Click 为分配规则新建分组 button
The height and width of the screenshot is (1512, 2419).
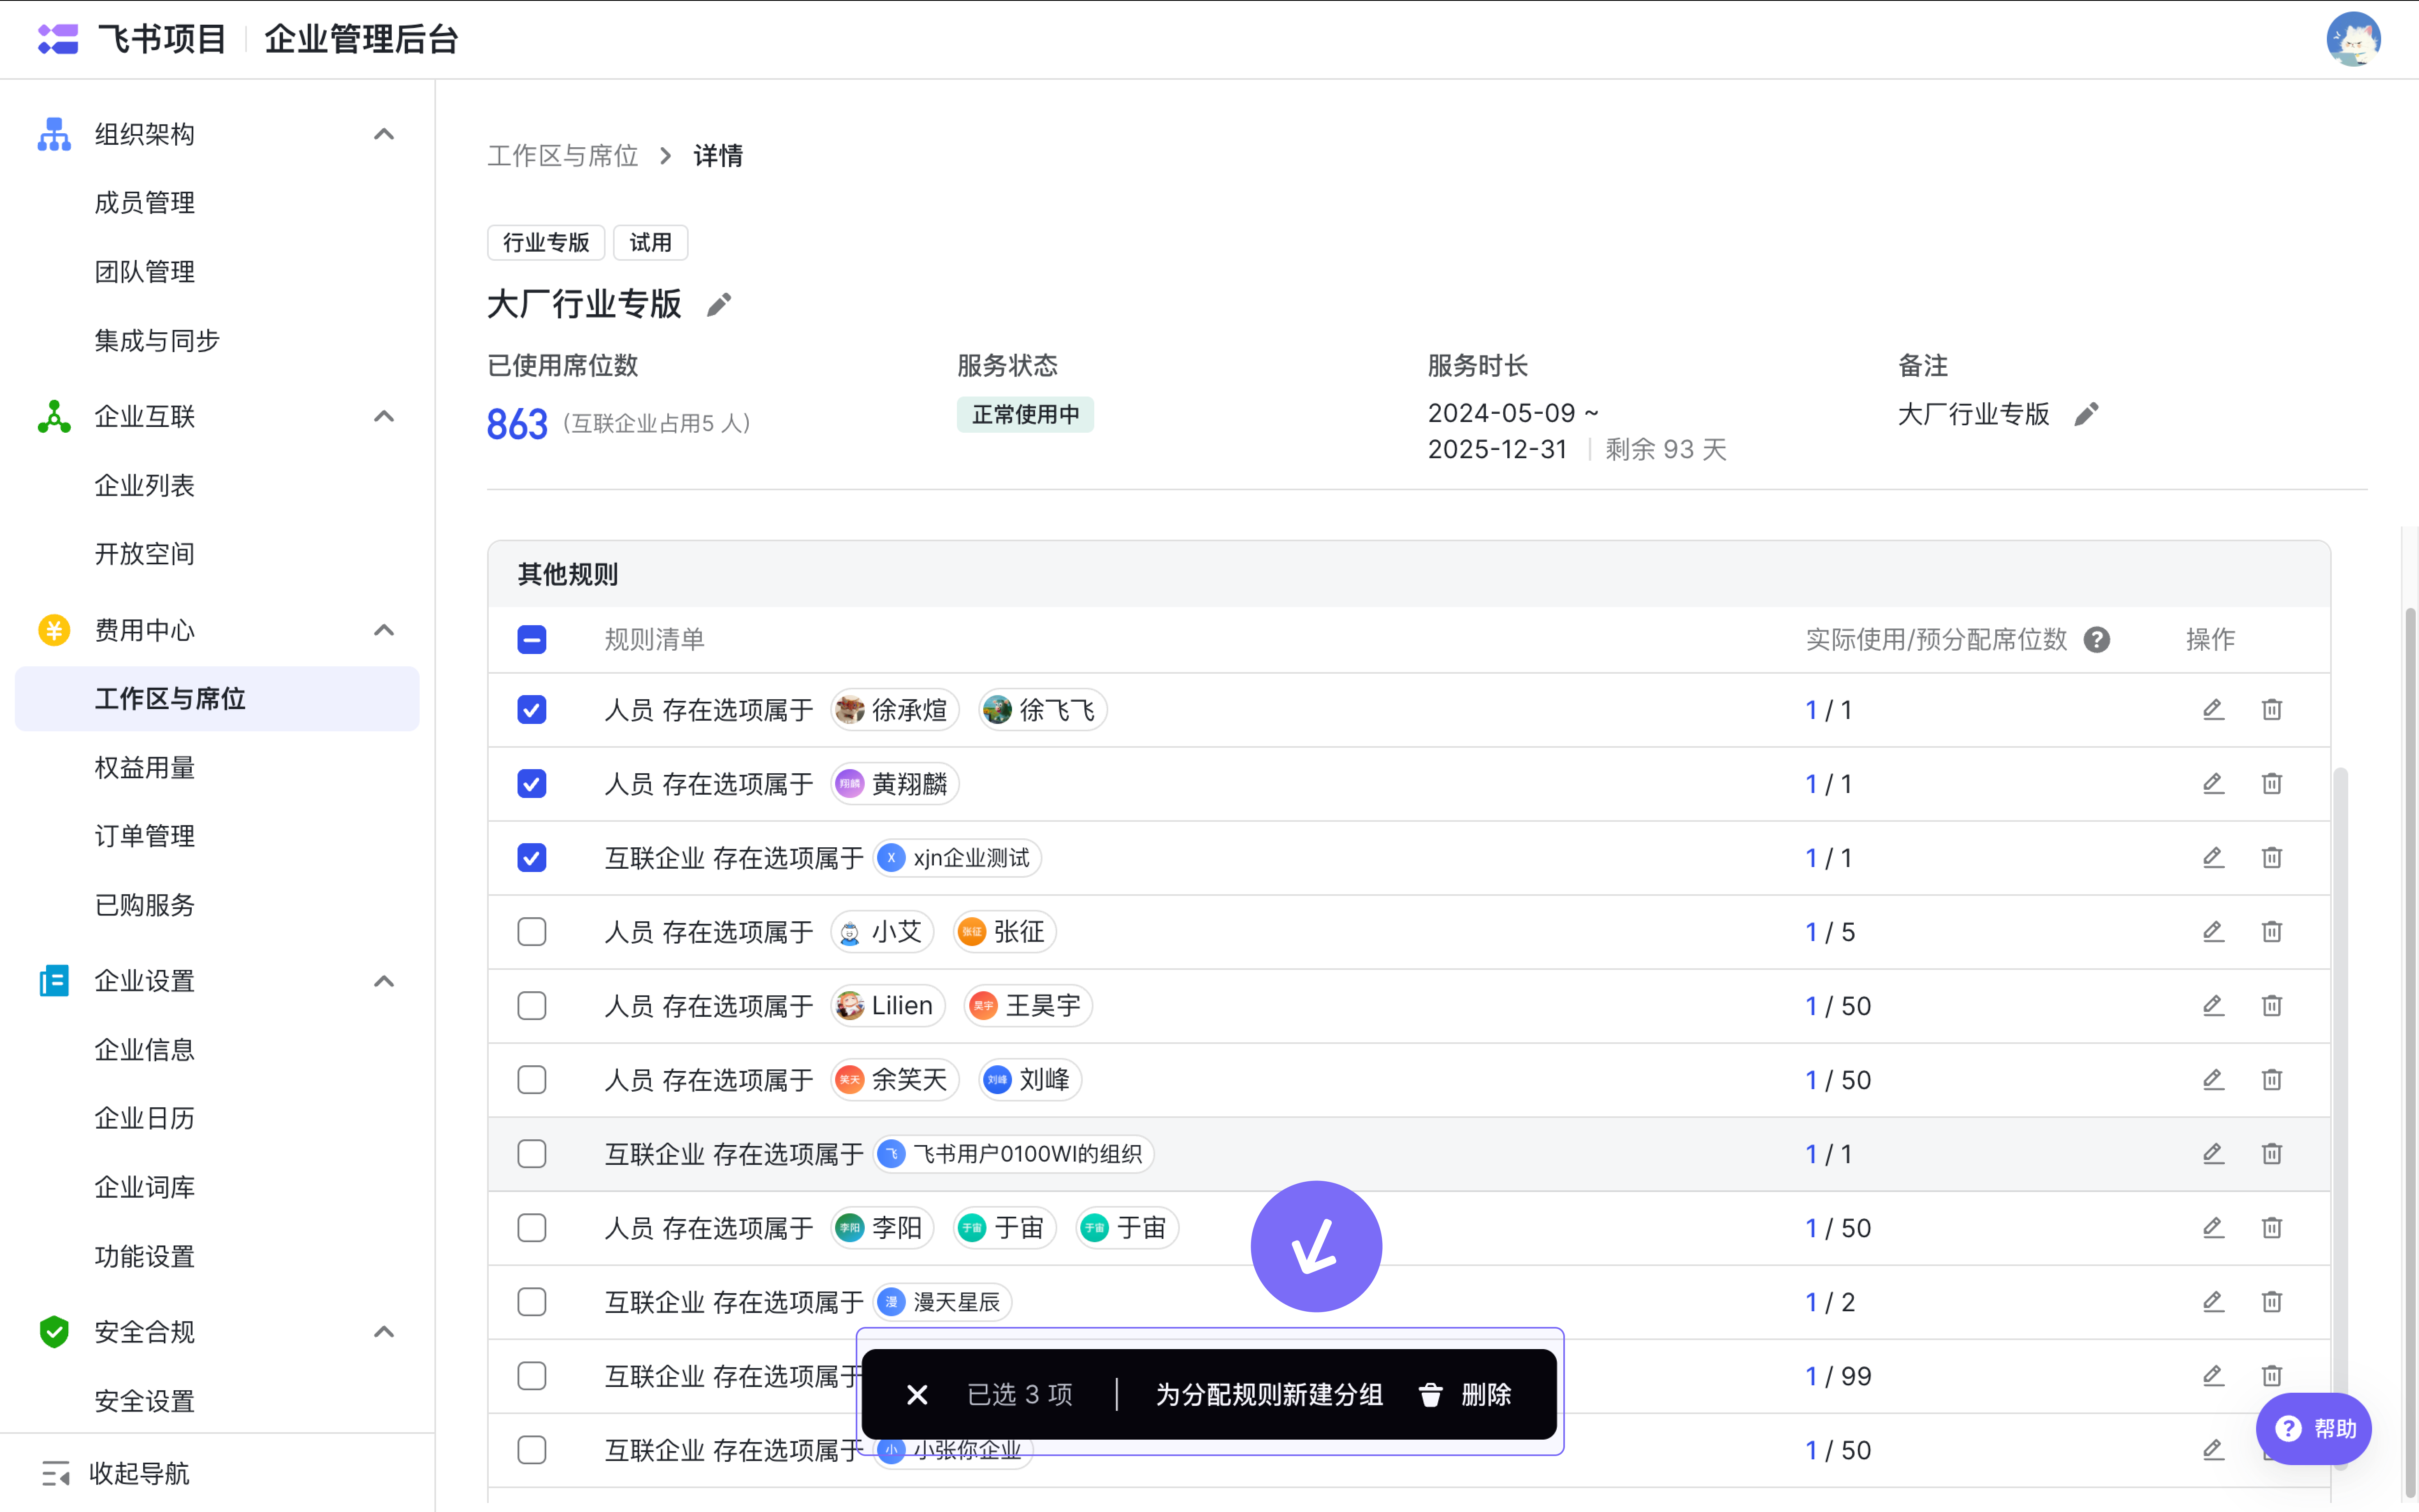tap(1269, 1395)
